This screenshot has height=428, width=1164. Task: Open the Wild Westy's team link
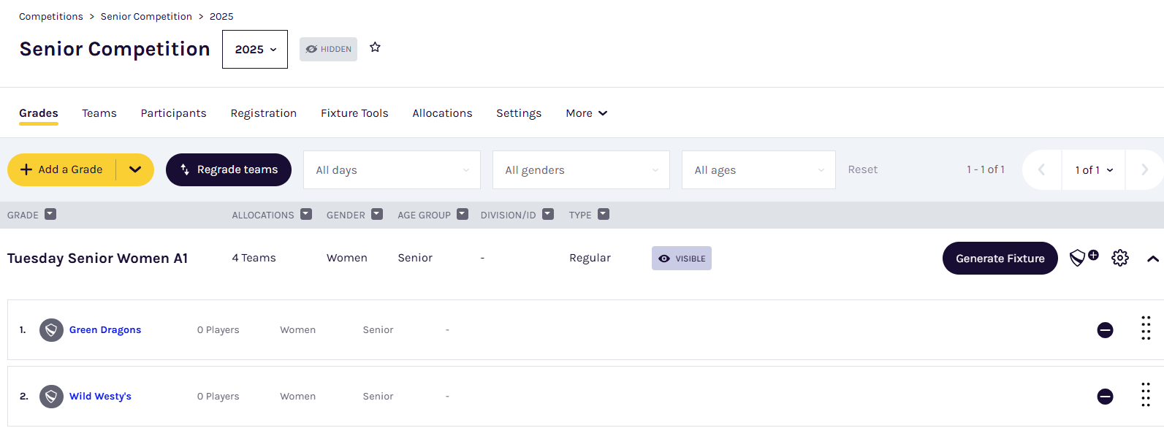tap(100, 397)
